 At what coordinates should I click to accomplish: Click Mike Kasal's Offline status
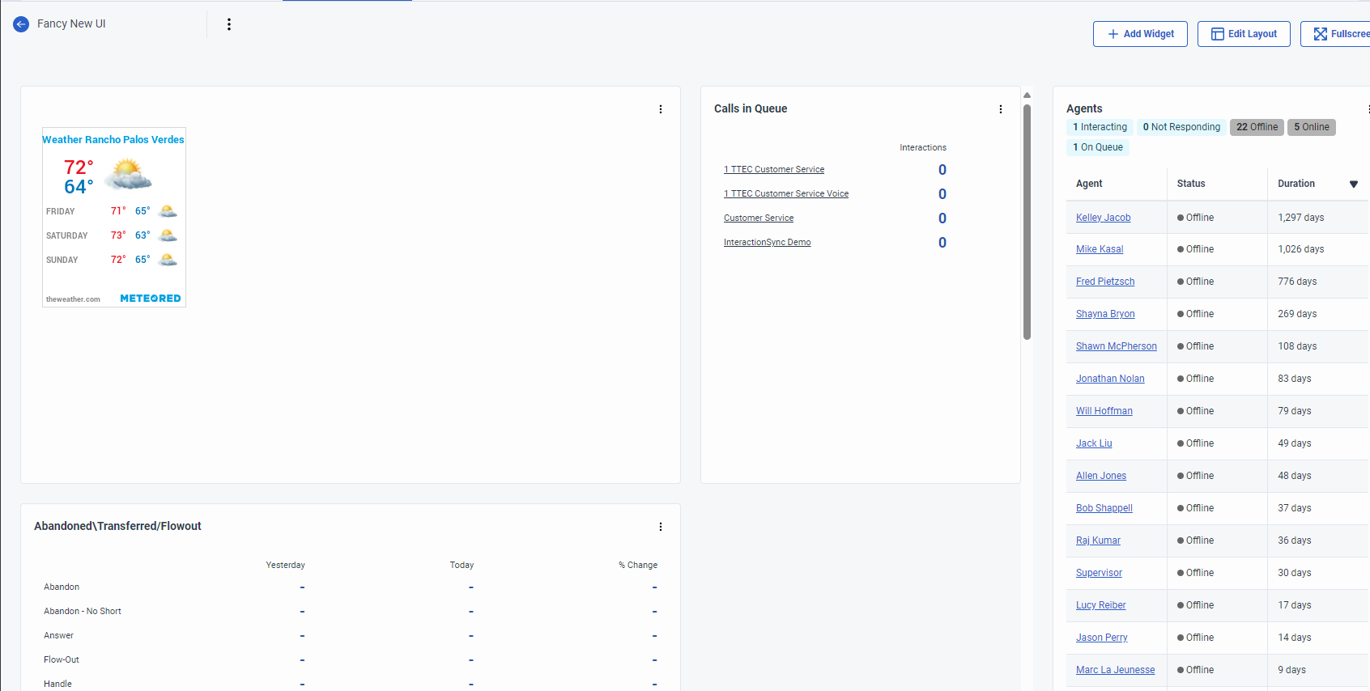tap(1195, 249)
